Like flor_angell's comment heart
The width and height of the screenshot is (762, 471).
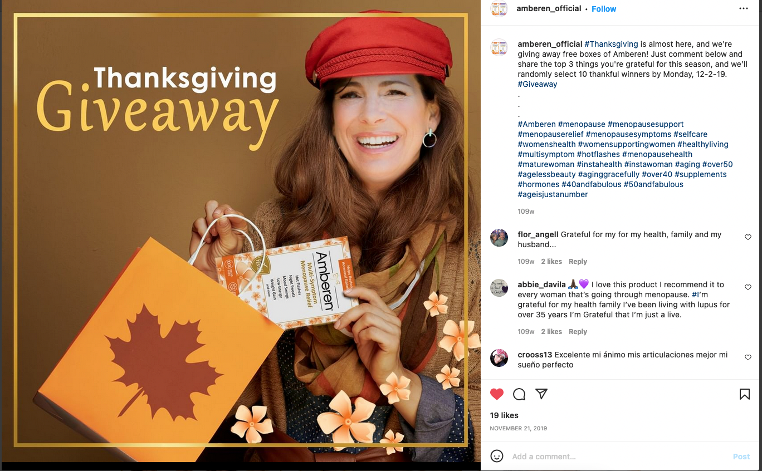click(748, 237)
